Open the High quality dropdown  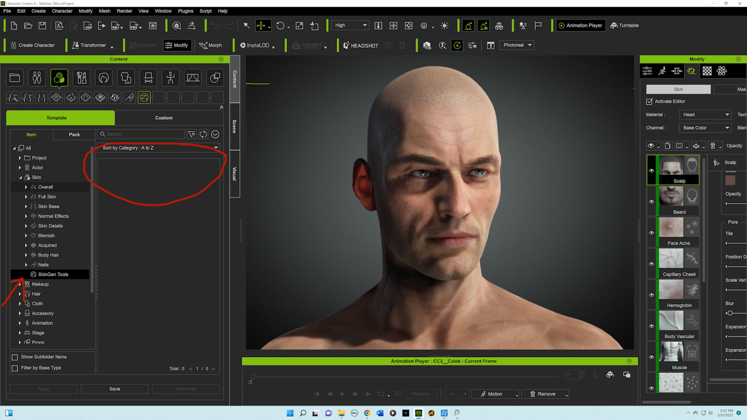(350, 25)
